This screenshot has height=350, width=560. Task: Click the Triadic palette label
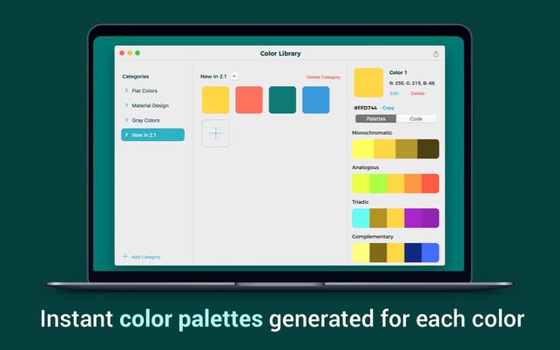tap(361, 202)
